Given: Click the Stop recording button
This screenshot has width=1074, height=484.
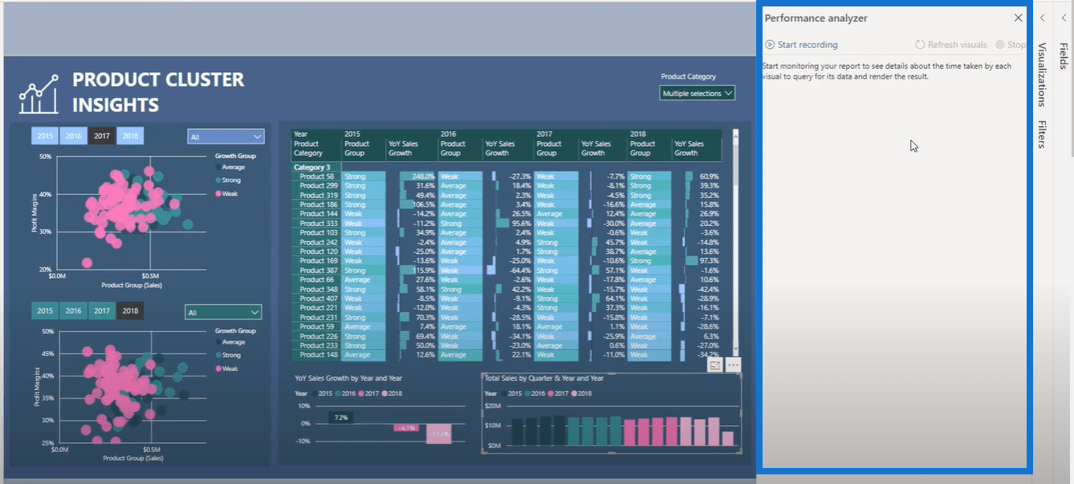Looking at the screenshot, I should click(1011, 45).
